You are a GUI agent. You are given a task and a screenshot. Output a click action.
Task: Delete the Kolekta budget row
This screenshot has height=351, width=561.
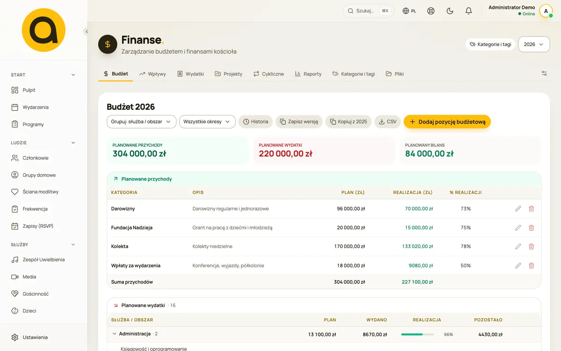pos(531,246)
